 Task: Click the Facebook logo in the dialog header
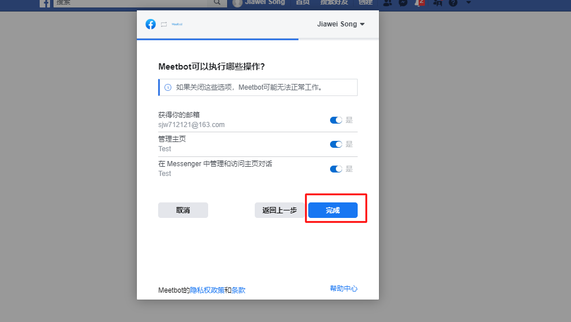(151, 24)
